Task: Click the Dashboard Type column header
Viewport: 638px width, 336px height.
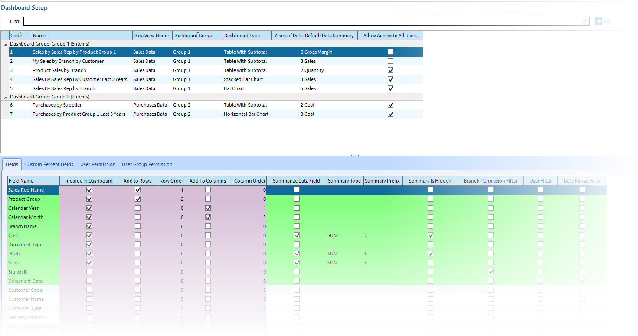Action: click(247, 36)
